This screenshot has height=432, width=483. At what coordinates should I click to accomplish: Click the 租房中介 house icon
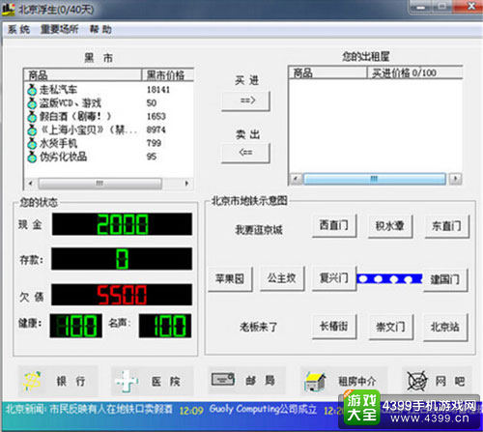pyautogui.click(x=315, y=382)
